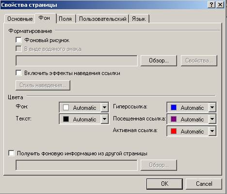Open the Поля tab
This screenshot has height=194, width=227.
tap(65, 19)
